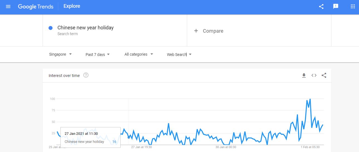This screenshot has height=152, width=359.
Task: Open the All categories dropdown
Action: (139, 54)
